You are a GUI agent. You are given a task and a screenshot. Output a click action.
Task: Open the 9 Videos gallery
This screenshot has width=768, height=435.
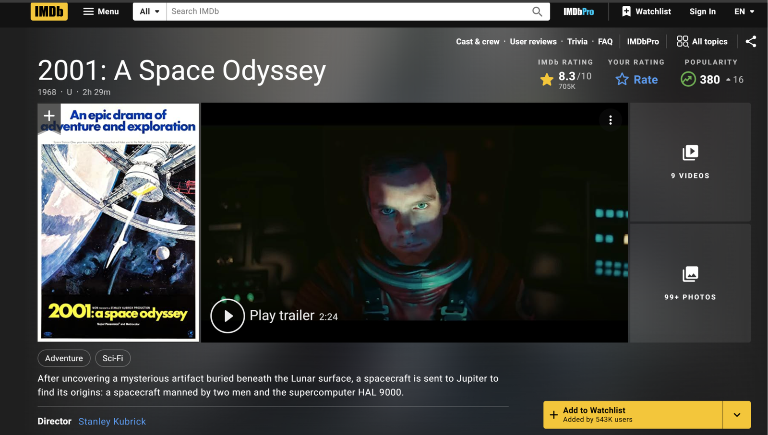point(690,162)
